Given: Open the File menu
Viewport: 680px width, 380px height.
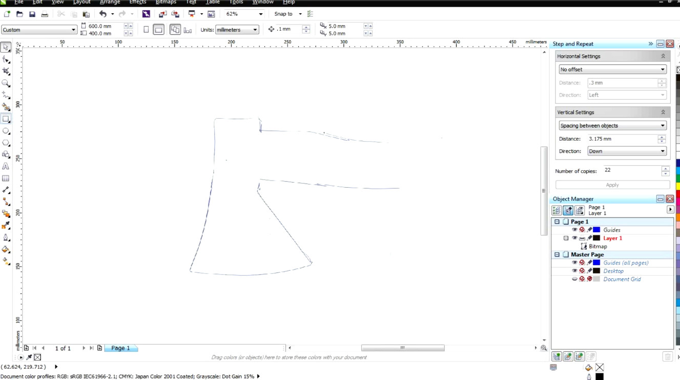Looking at the screenshot, I should pyautogui.click(x=18, y=2).
